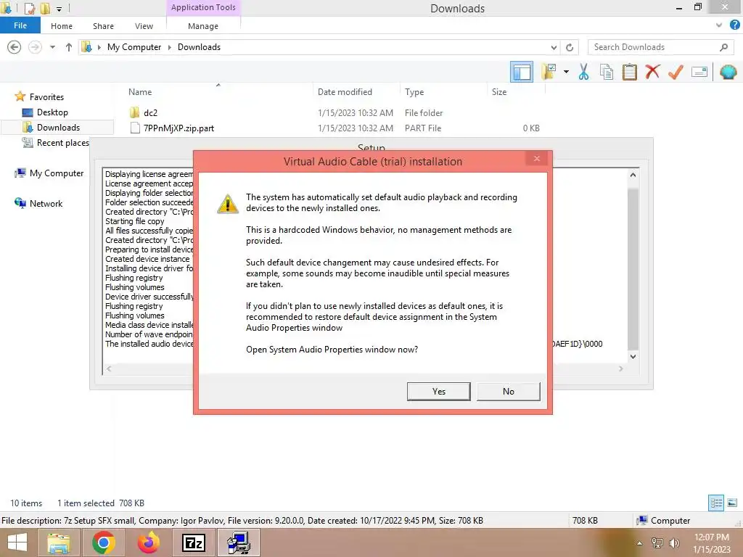743x557 pixels.
Task: Click the Rename toolbar icon
Action: pyautogui.click(x=699, y=72)
